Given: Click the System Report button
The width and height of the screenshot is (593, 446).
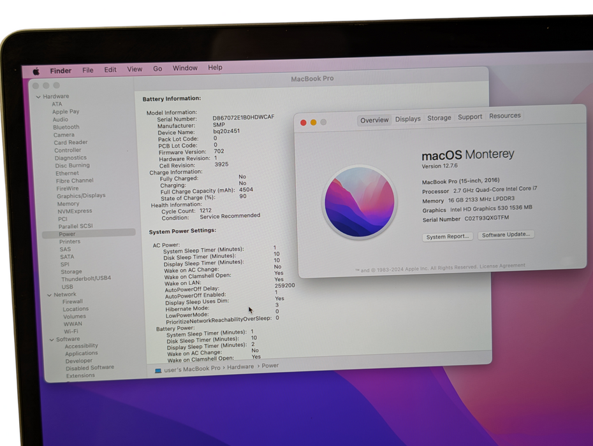Looking at the screenshot, I should (448, 236).
